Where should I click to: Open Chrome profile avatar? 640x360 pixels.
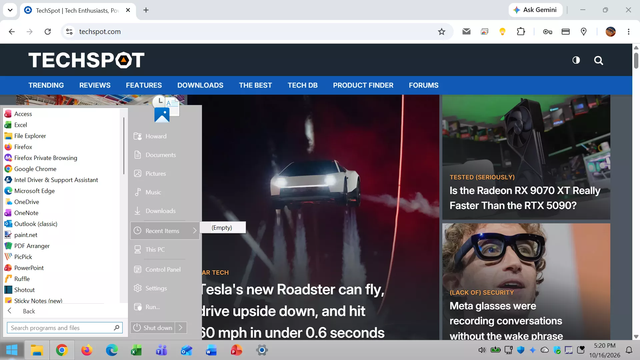(611, 32)
